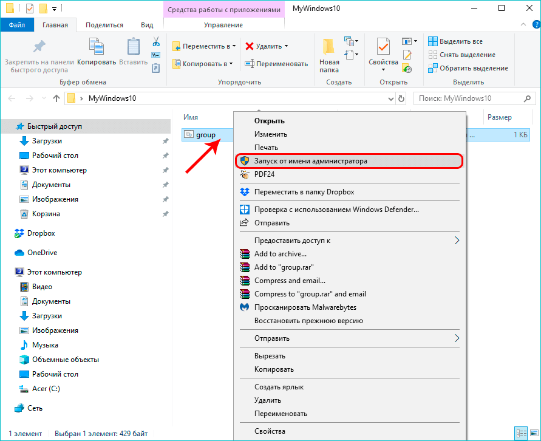Expand the Отправить submenu arrow
This screenshot has height=441, width=541.
(x=457, y=338)
